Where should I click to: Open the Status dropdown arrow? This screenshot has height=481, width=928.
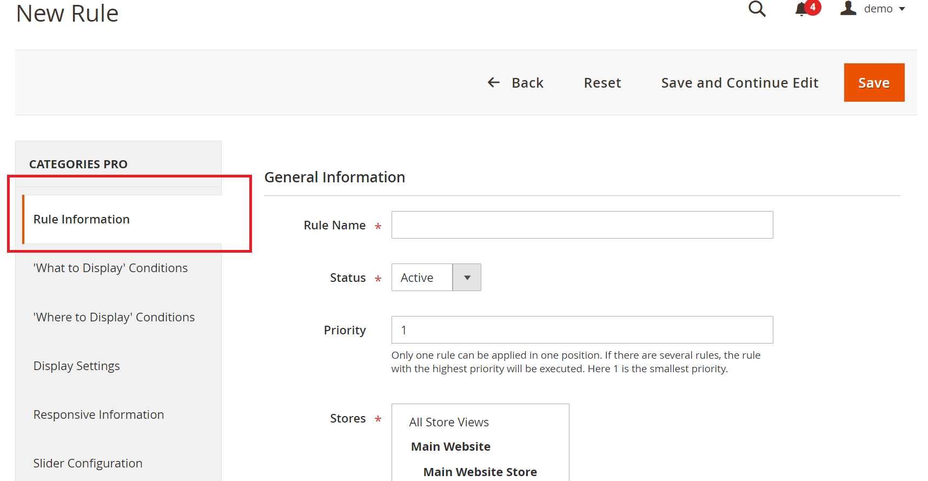pos(467,278)
